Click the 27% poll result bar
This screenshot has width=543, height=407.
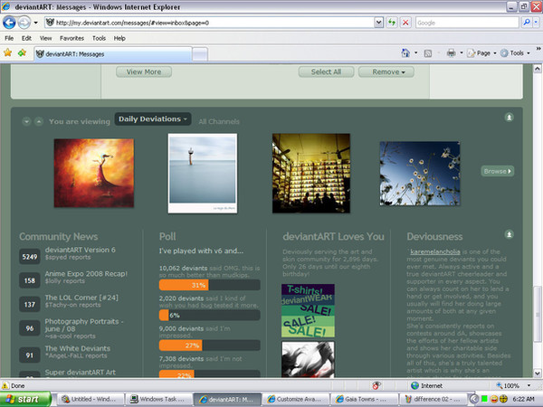coord(210,345)
